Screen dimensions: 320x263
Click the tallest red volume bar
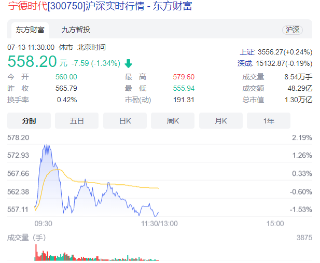click(x=36, y=253)
